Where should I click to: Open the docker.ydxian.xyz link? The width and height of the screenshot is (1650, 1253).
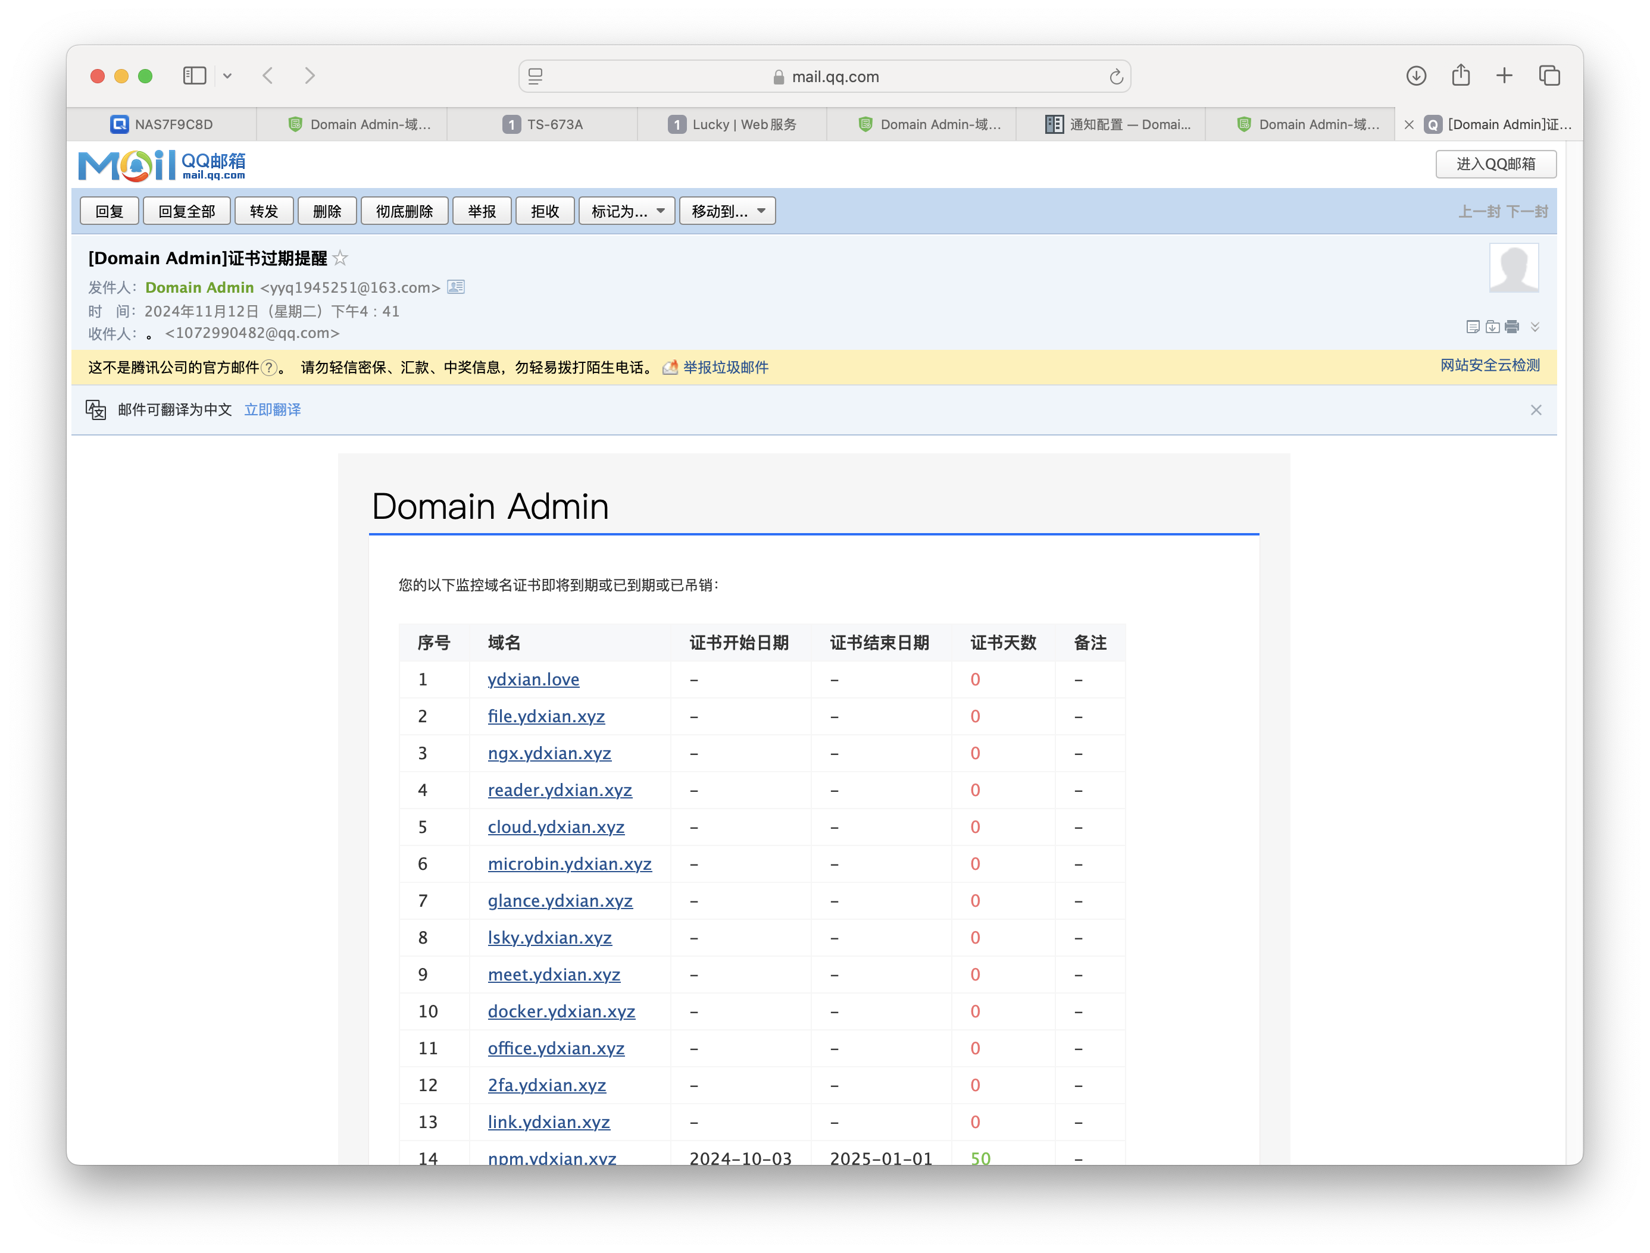tap(561, 1012)
